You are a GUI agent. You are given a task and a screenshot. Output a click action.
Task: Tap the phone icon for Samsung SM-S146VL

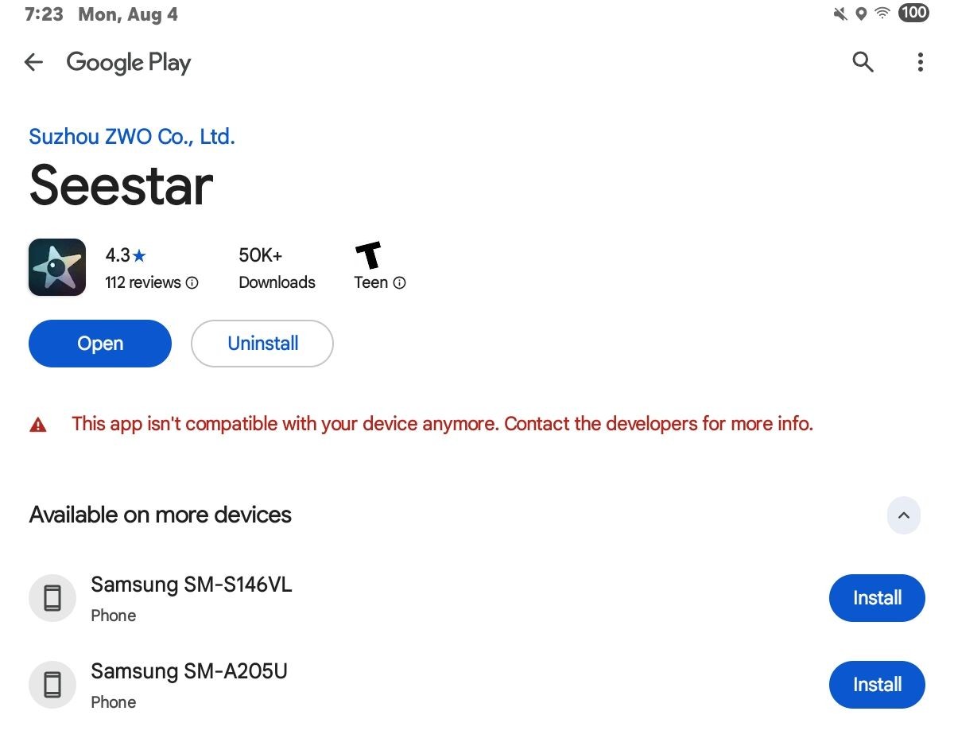[x=52, y=598]
